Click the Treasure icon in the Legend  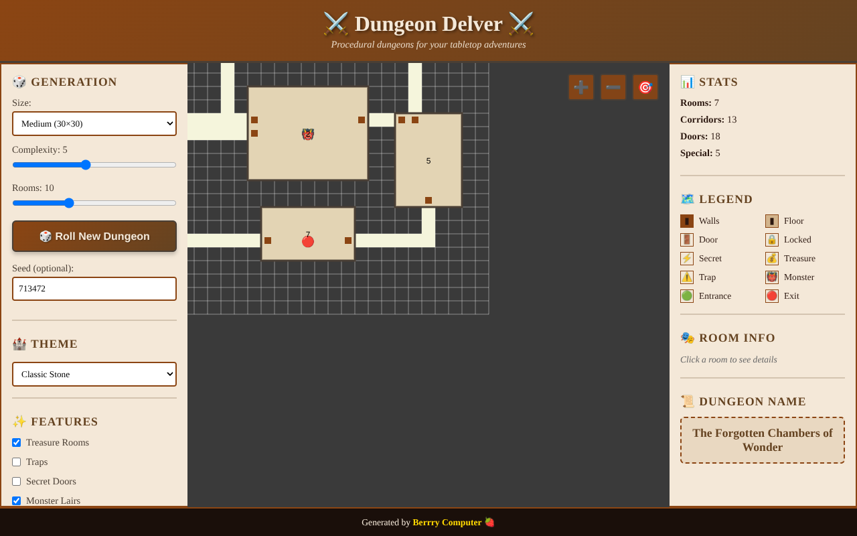point(771,258)
